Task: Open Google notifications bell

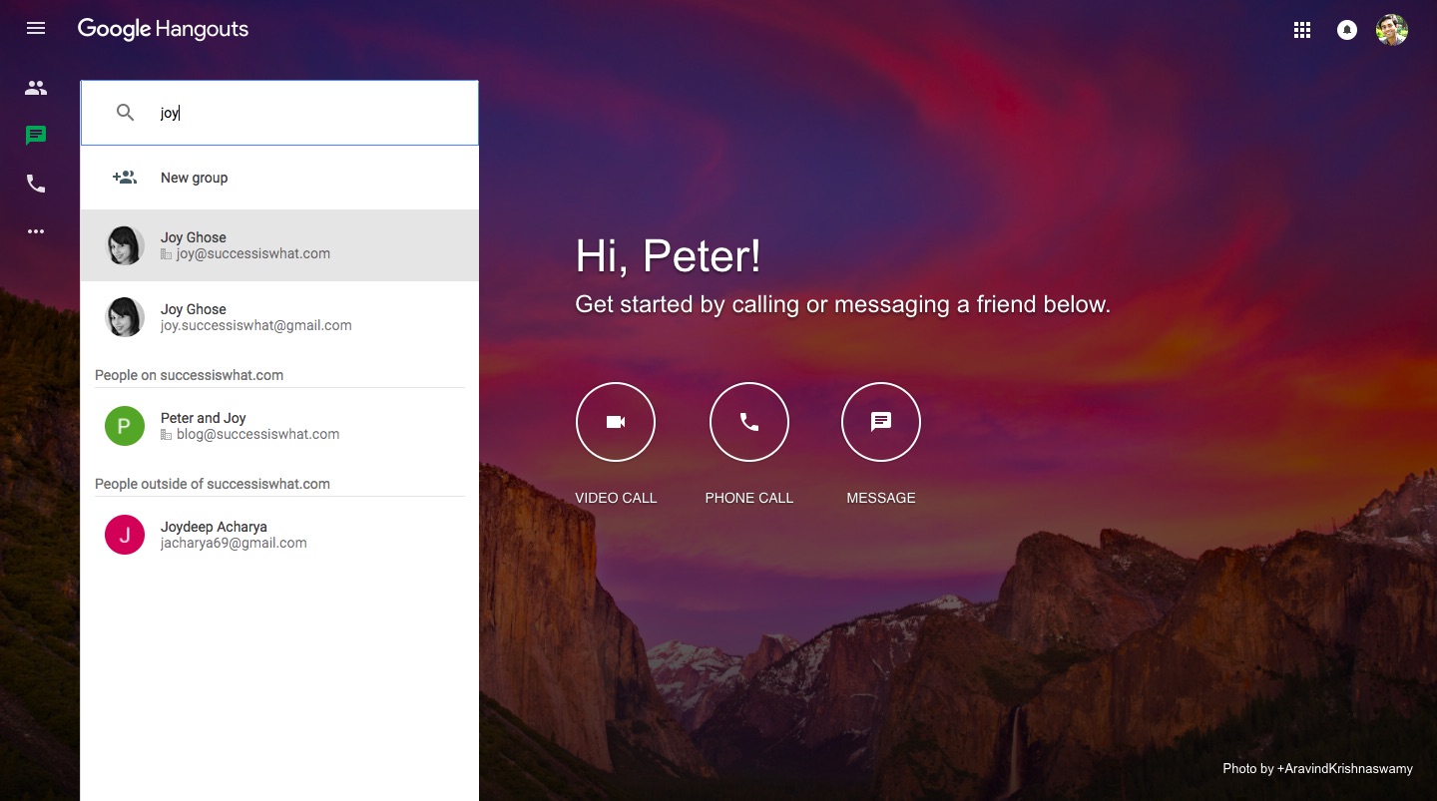Action: click(x=1346, y=30)
